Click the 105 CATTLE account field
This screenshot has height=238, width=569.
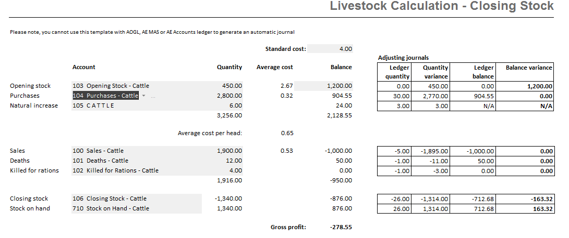(94, 105)
